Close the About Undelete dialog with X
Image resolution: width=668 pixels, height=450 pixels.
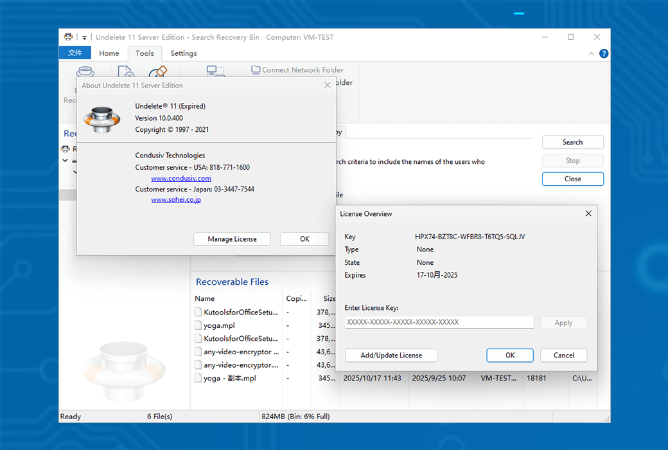click(x=327, y=85)
